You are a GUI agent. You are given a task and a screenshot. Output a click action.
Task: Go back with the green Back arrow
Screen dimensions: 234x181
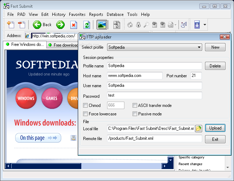pyautogui.click(x=42, y=25)
